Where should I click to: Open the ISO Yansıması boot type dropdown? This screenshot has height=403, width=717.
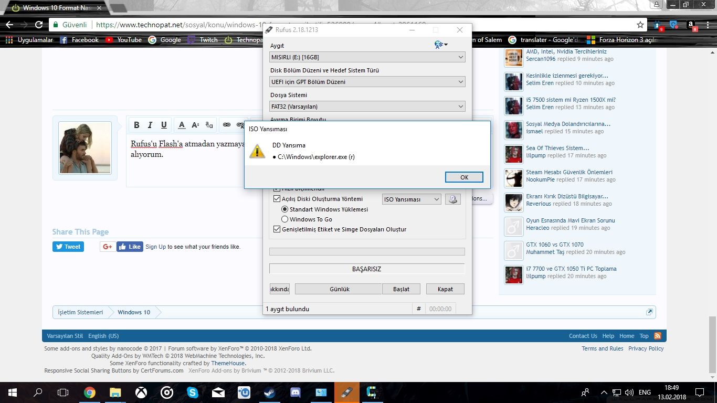coord(412,199)
